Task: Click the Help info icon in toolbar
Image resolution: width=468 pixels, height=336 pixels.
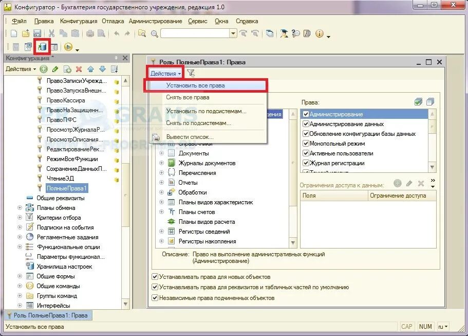Action: click(320, 33)
